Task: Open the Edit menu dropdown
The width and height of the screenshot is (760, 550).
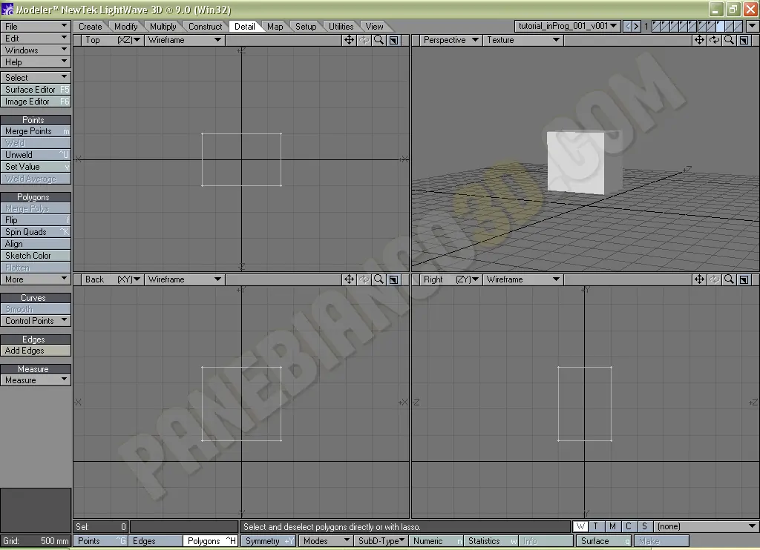Action: [x=36, y=39]
